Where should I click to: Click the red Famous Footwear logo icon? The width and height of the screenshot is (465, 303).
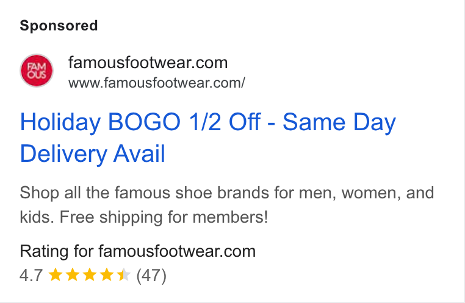click(37, 71)
